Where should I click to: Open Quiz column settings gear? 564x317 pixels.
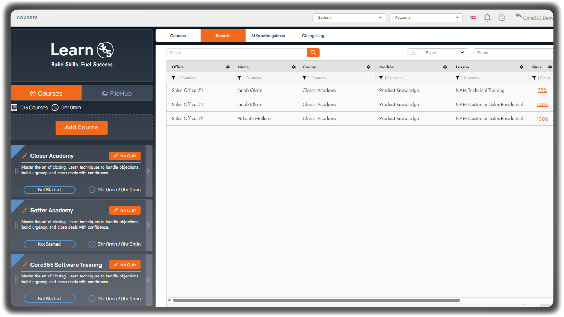point(550,67)
